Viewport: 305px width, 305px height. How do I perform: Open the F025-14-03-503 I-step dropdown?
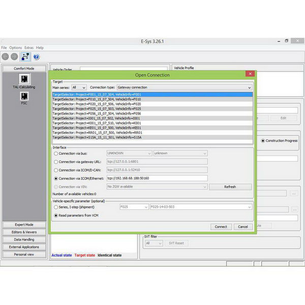[201, 207]
